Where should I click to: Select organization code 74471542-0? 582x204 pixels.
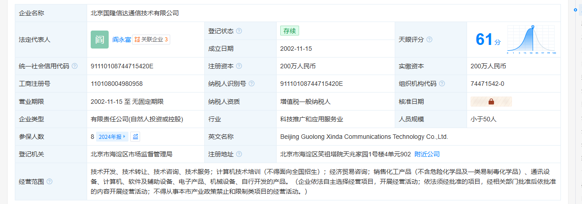pyautogui.click(x=487, y=84)
